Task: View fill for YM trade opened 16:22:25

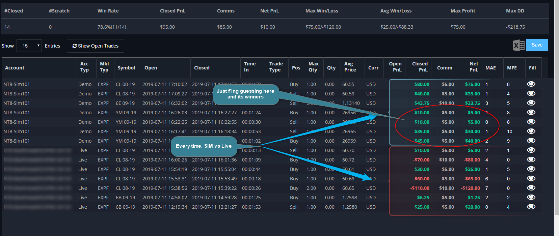Action: pos(531,122)
